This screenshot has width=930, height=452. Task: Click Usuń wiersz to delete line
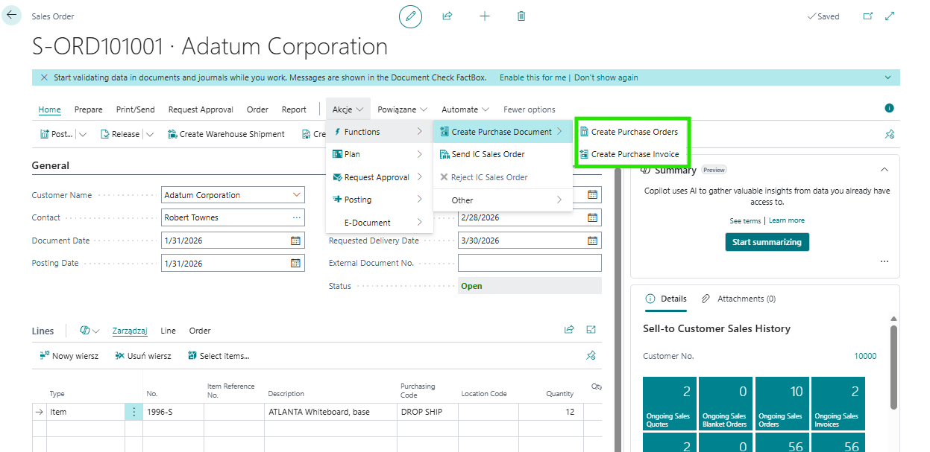(x=143, y=356)
